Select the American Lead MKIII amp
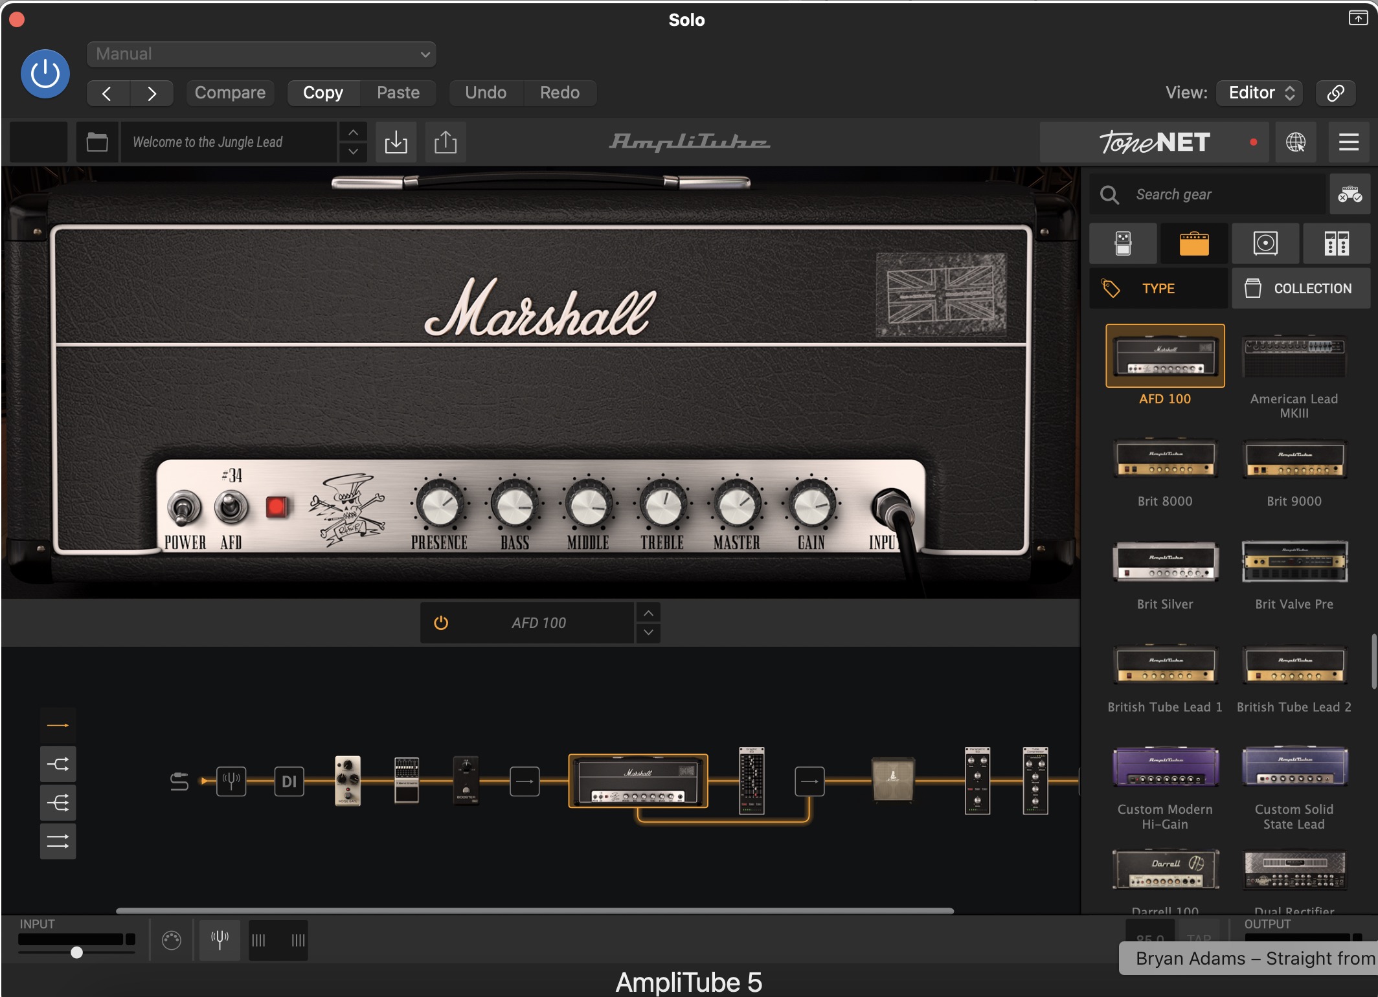Screen dimensions: 1378x997 coord(1294,356)
